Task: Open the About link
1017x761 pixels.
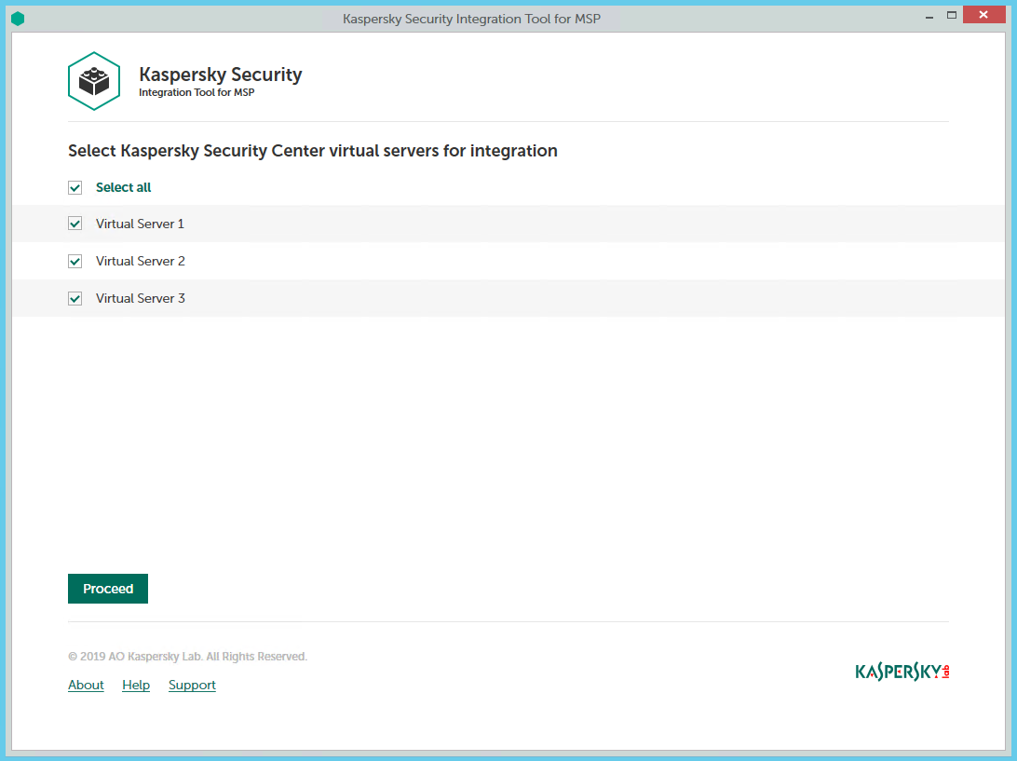Action: coord(86,686)
